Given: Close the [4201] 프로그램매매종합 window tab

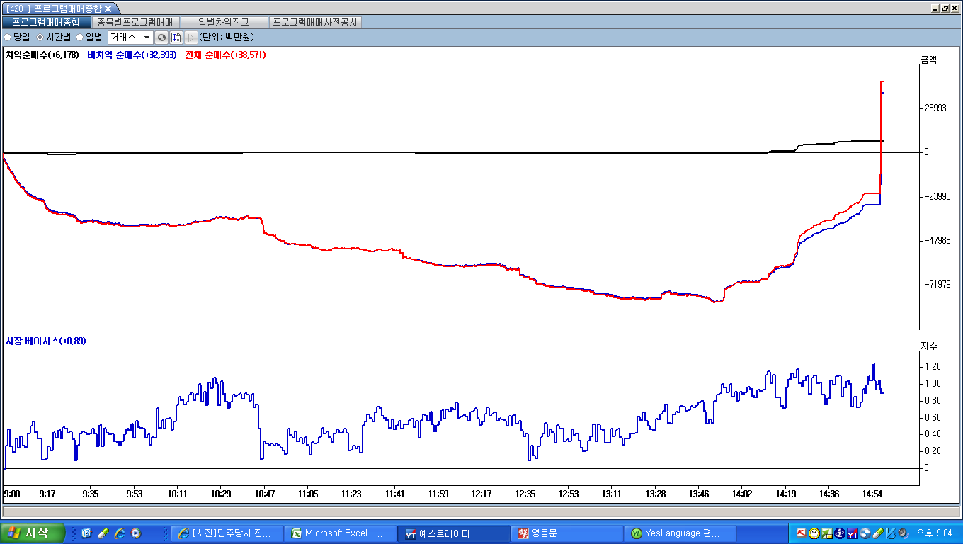Looking at the screenshot, I should pos(108,8).
